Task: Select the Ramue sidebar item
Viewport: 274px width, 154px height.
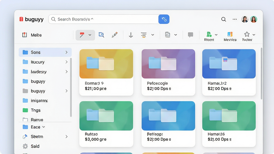Action: click(x=45, y=120)
